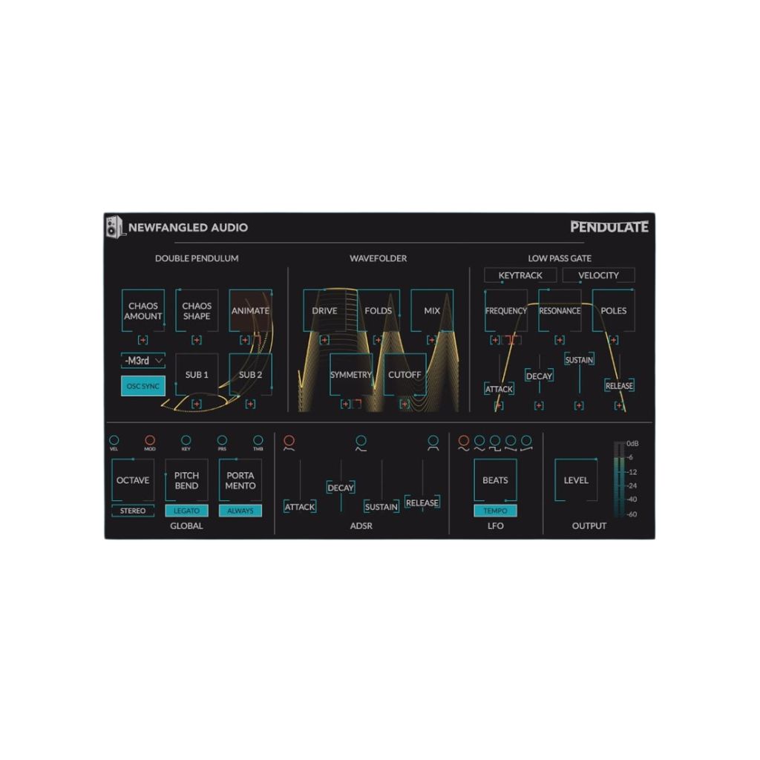The image size is (760, 760).
Task: Click the Animate knob
Action: coord(251,311)
